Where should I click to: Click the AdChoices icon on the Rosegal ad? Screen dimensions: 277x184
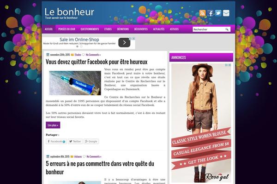pos(227,65)
